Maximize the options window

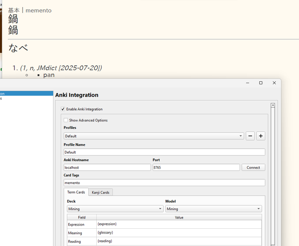pyautogui.click(x=261, y=83)
